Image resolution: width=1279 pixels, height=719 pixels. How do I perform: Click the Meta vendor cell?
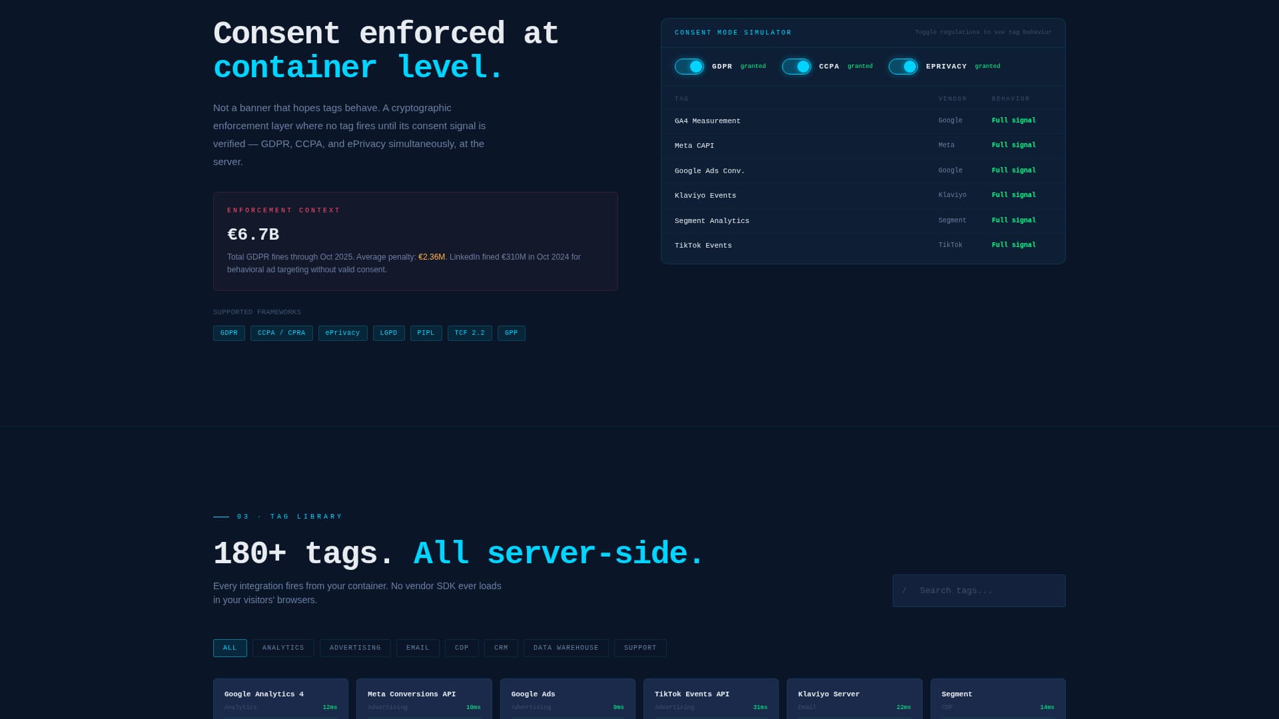tap(947, 146)
